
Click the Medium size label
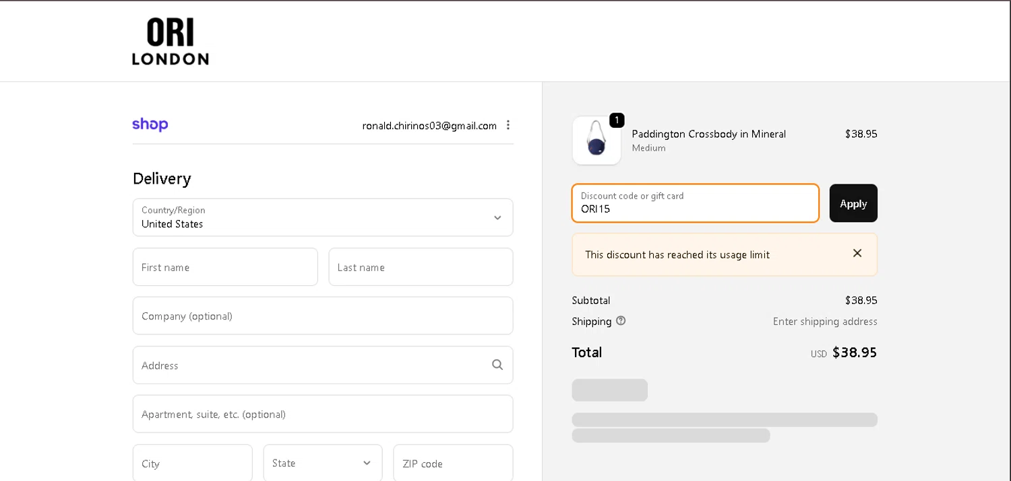click(648, 148)
